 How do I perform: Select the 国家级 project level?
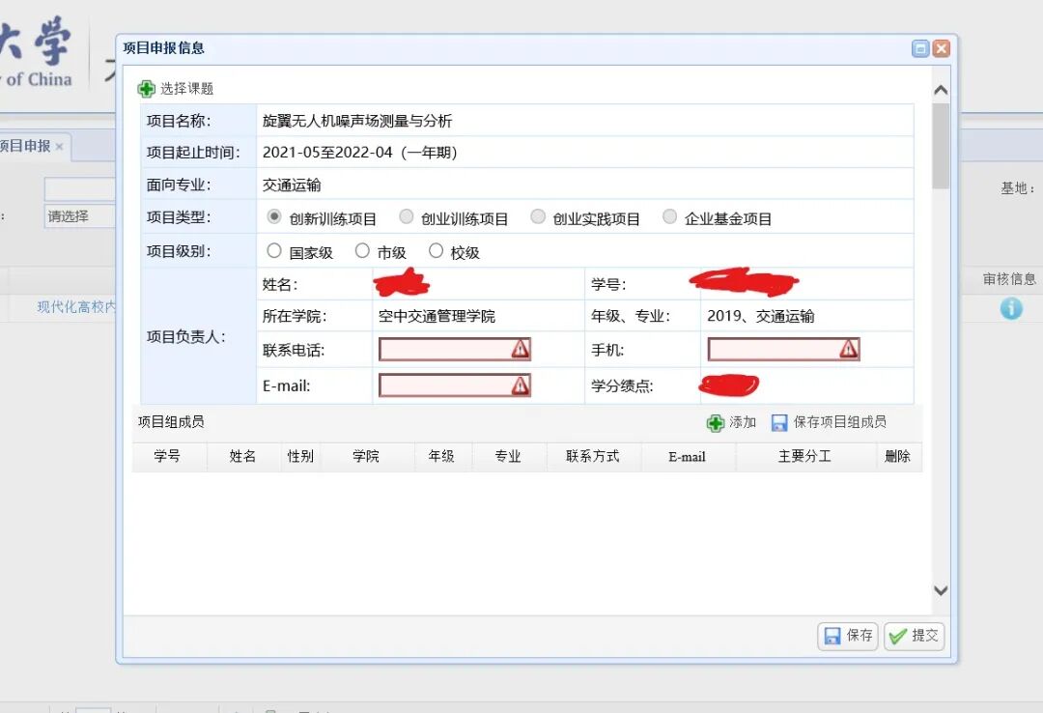[x=275, y=249]
